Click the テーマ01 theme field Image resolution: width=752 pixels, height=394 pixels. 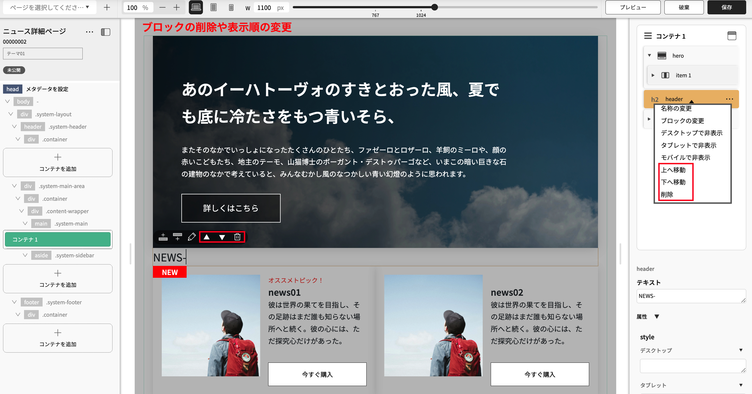tap(43, 54)
